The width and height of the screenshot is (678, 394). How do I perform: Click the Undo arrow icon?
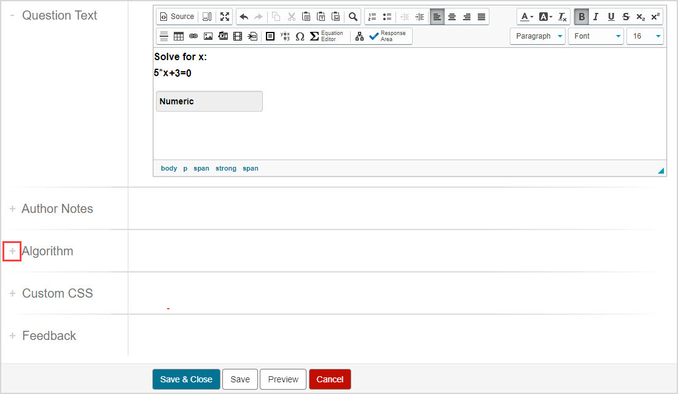coord(244,17)
